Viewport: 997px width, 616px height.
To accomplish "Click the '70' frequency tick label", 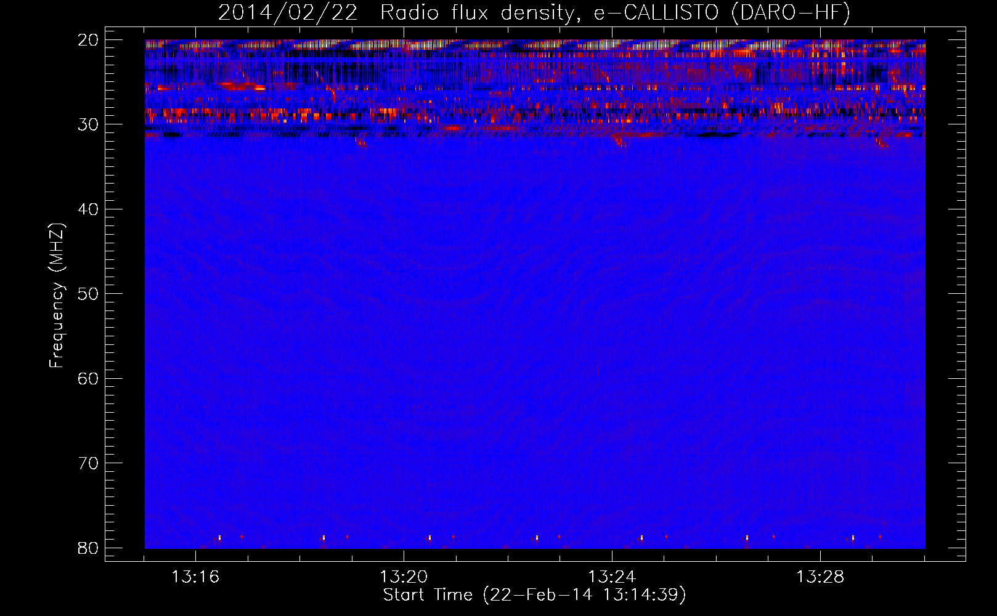I will coord(88,463).
